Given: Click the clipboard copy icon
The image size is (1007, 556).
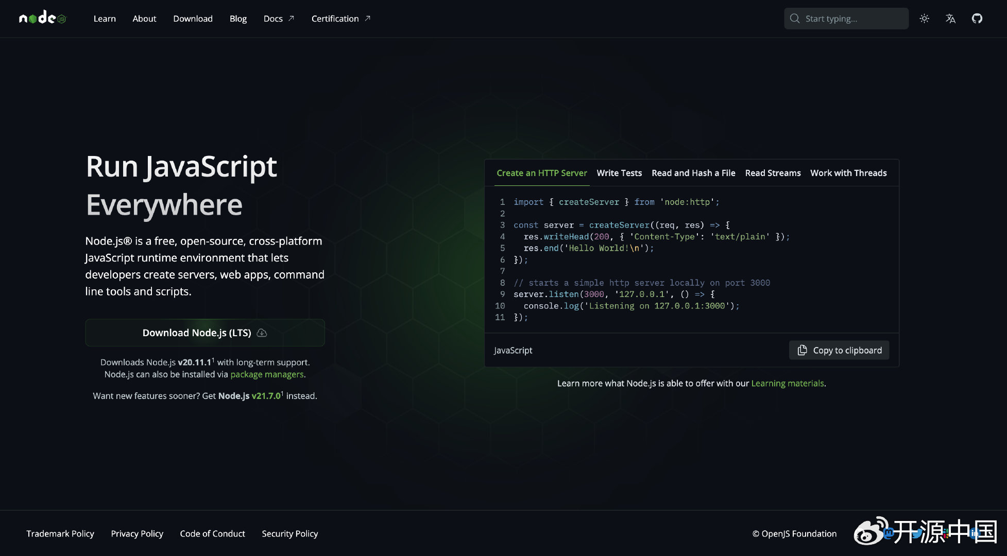Looking at the screenshot, I should [802, 350].
